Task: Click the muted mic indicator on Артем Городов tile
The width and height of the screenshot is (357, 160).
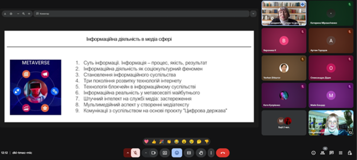Action: (350, 32)
